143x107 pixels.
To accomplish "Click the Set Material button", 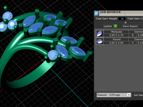I will coord(138,95).
